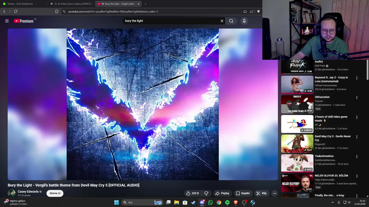Click the share page icon in address bar
The width and height of the screenshot is (369, 207).
251,11
